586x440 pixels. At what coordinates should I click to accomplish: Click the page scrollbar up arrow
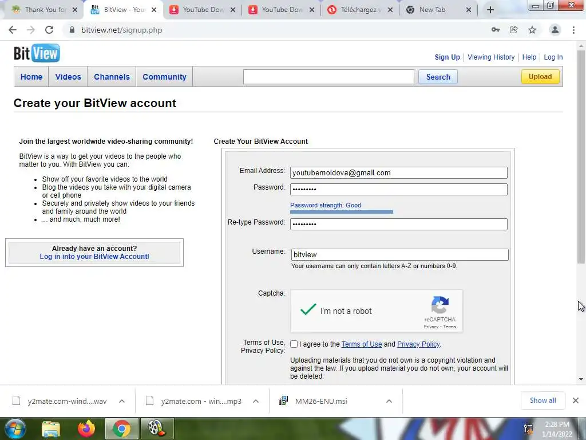click(x=581, y=46)
